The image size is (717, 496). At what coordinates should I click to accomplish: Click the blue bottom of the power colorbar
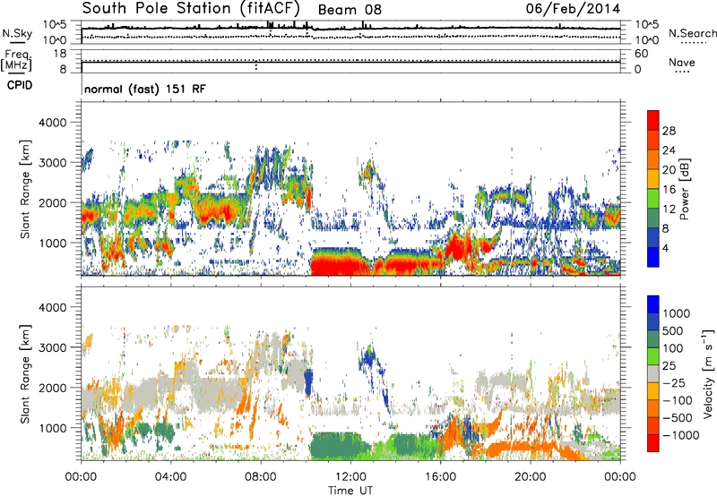click(x=653, y=258)
